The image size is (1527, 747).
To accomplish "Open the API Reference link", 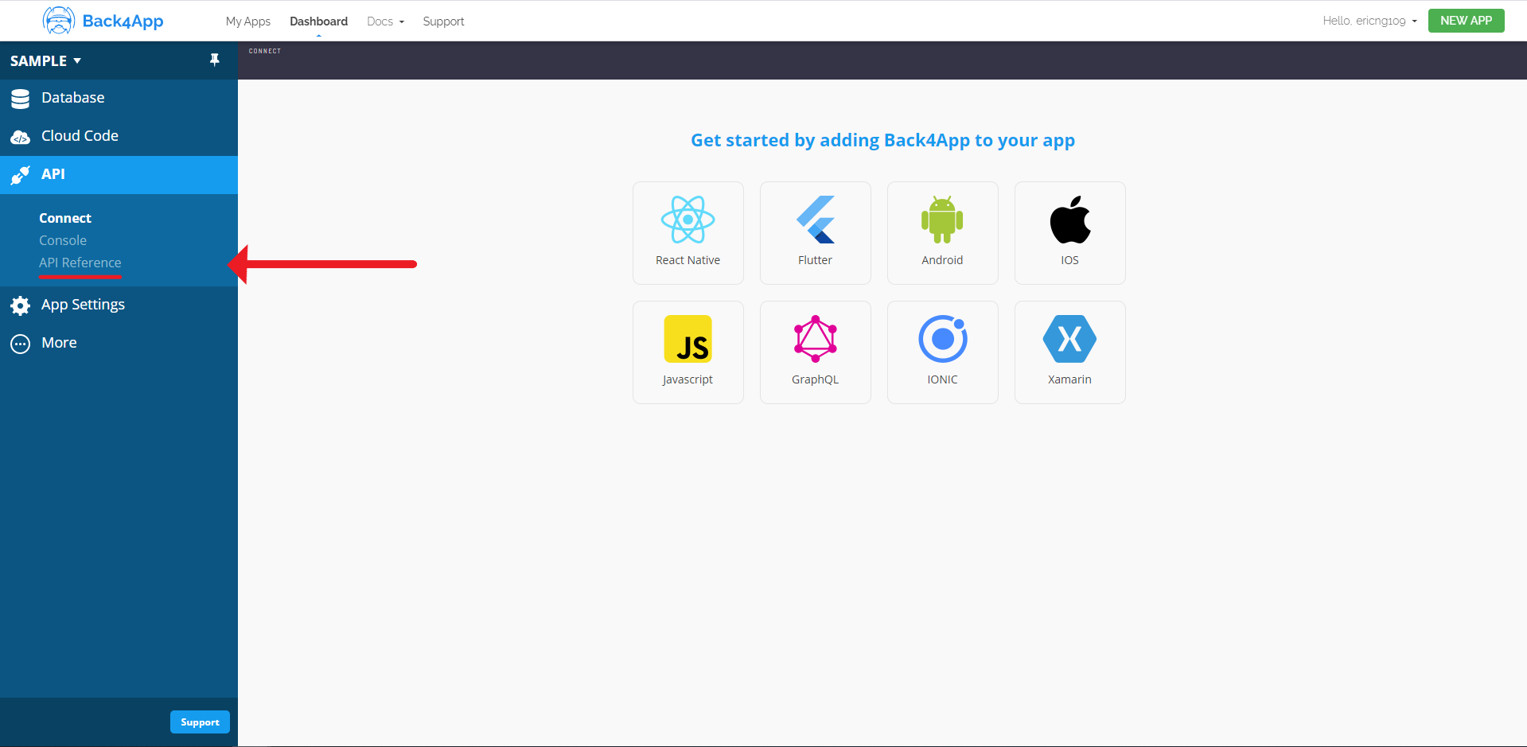I will (80, 263).
